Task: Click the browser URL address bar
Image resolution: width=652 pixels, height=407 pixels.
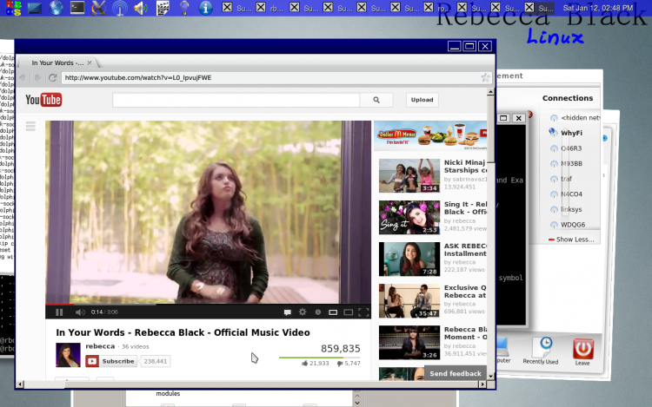Action: point(270,77)
